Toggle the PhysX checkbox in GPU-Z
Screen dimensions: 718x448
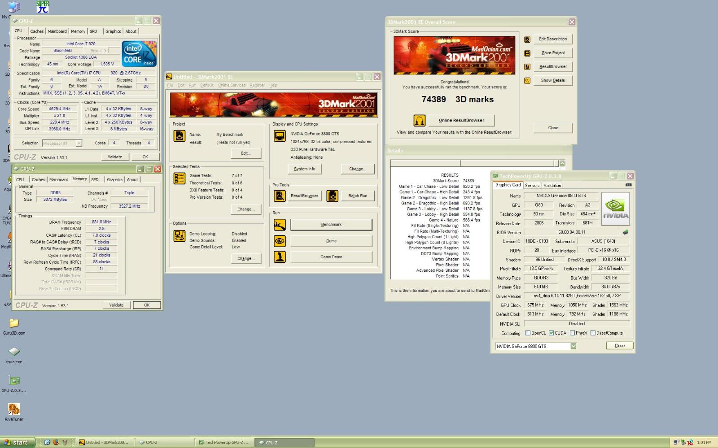tap(572, 333)
